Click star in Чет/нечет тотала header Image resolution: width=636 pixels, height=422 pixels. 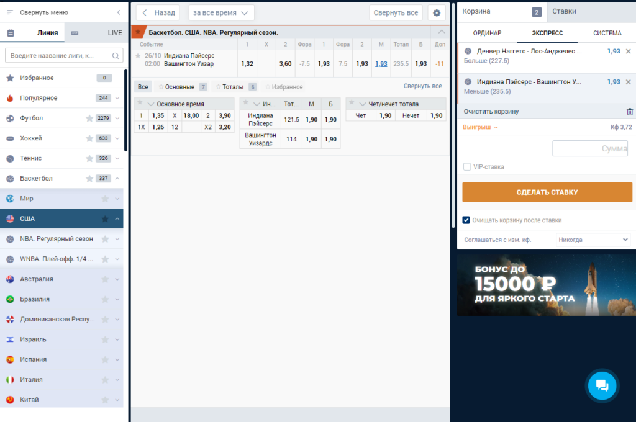coord(352,102)
